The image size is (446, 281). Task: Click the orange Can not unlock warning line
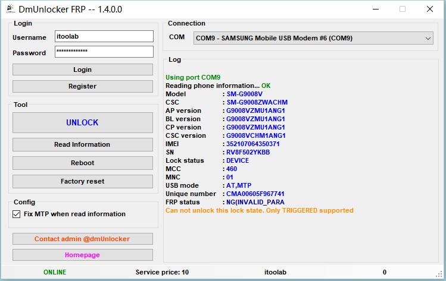click(x=260, y=211)
